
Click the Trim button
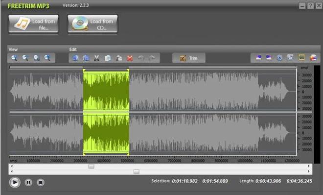pos(189,58)
